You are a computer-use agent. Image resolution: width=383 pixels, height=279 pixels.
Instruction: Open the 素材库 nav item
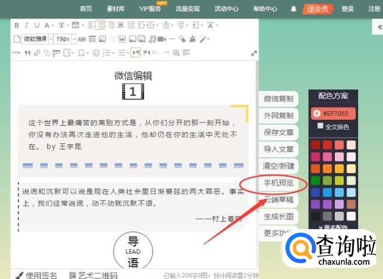116,9
